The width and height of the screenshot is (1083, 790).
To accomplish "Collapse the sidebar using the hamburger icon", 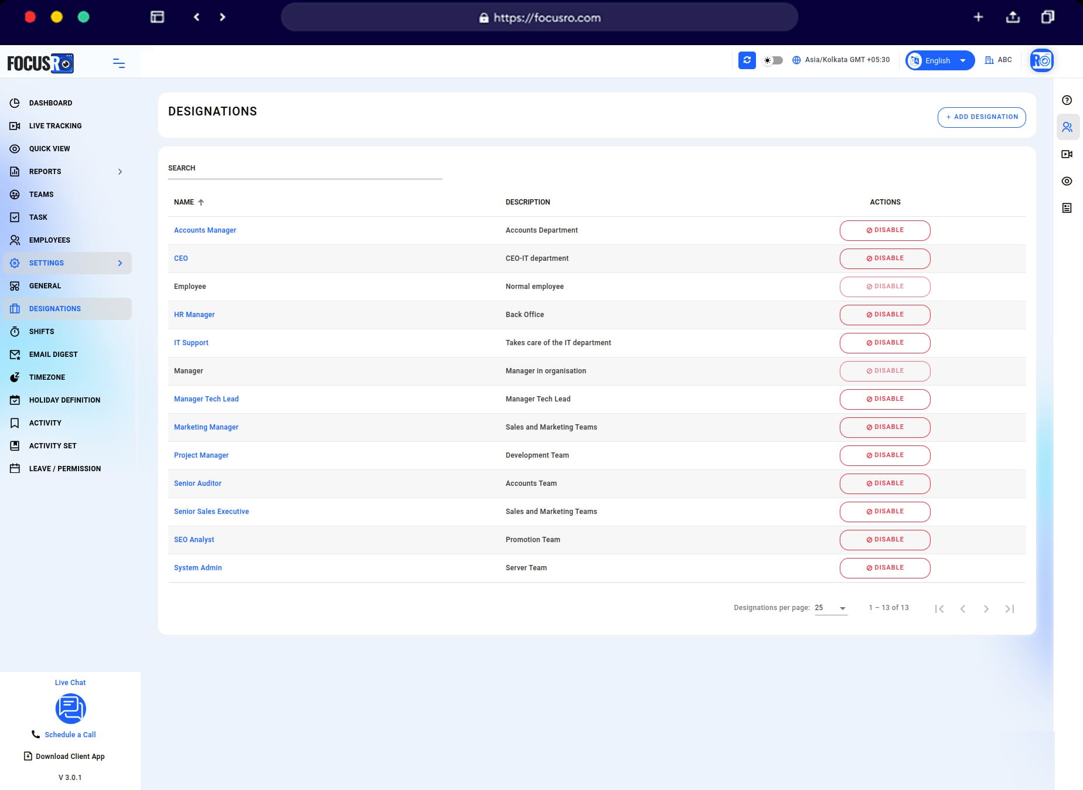I will pos(119,63).
